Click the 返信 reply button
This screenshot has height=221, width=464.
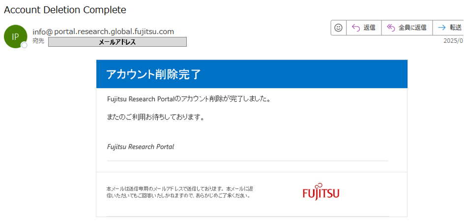point(364,28)
